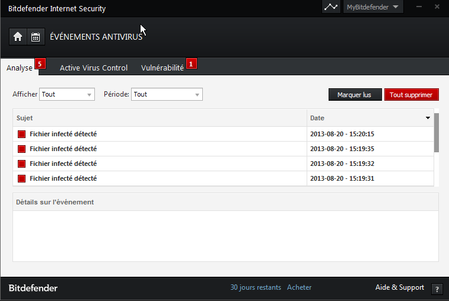449x301 pixels.
Task: Click the Marquer lus button
Action: coord(355,95)
